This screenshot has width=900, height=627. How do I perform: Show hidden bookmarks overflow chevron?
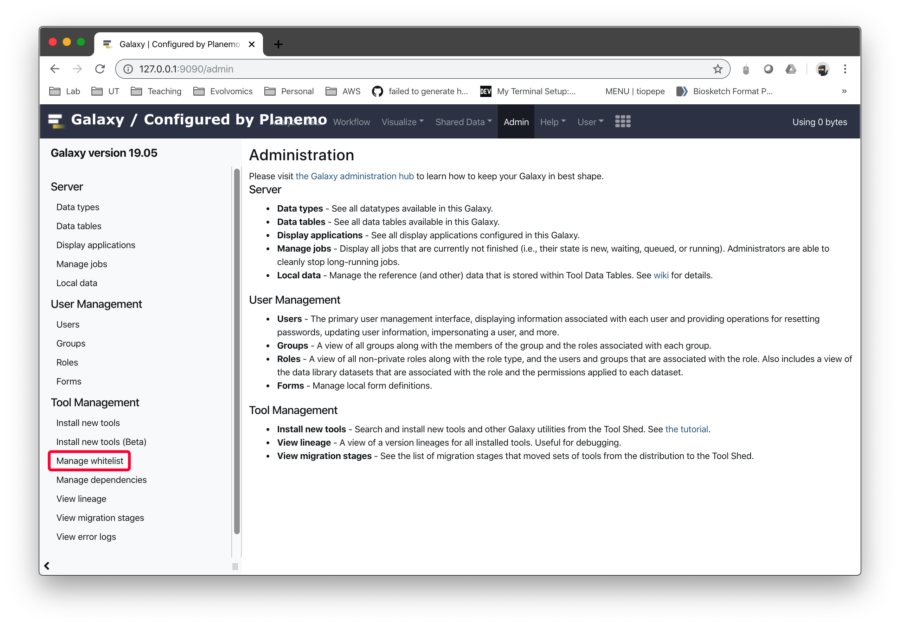[844, 91]
